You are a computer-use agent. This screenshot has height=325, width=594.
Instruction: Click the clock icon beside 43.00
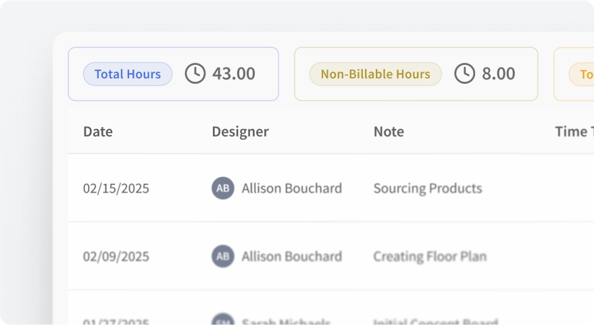click(x=195, y=74)
